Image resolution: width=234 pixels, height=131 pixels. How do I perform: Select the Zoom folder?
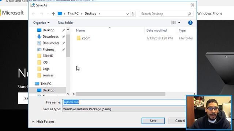(86, 38)
